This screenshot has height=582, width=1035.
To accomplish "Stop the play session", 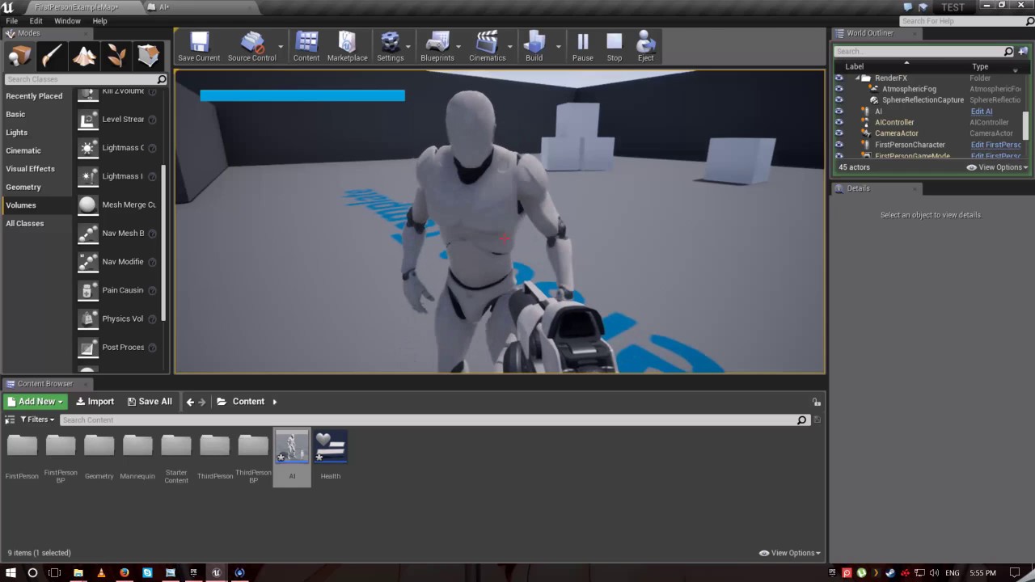I will point(615,47).
